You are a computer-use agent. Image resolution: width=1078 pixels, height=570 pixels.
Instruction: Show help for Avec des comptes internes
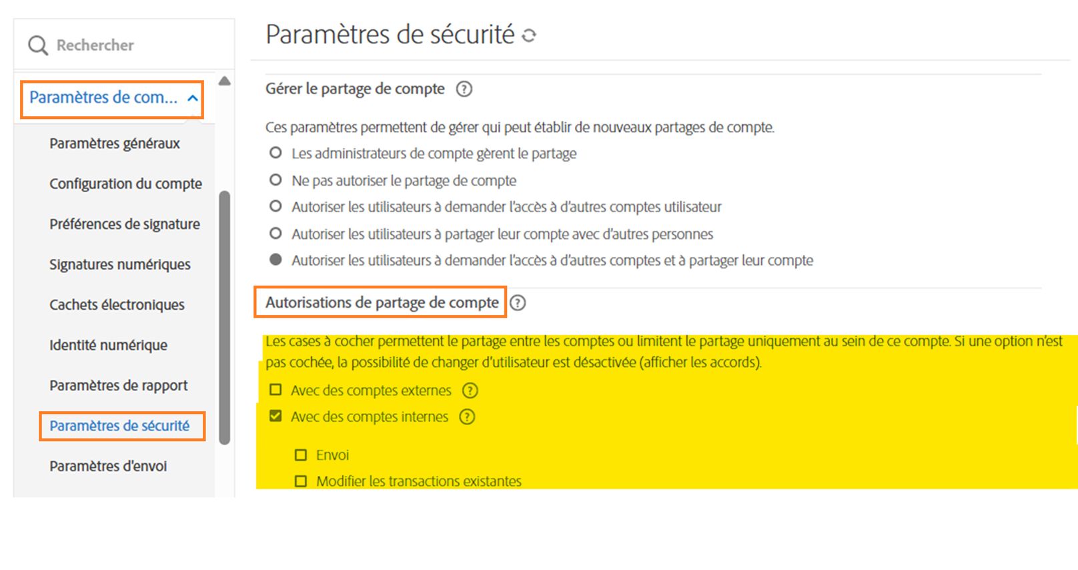(467, 417)
